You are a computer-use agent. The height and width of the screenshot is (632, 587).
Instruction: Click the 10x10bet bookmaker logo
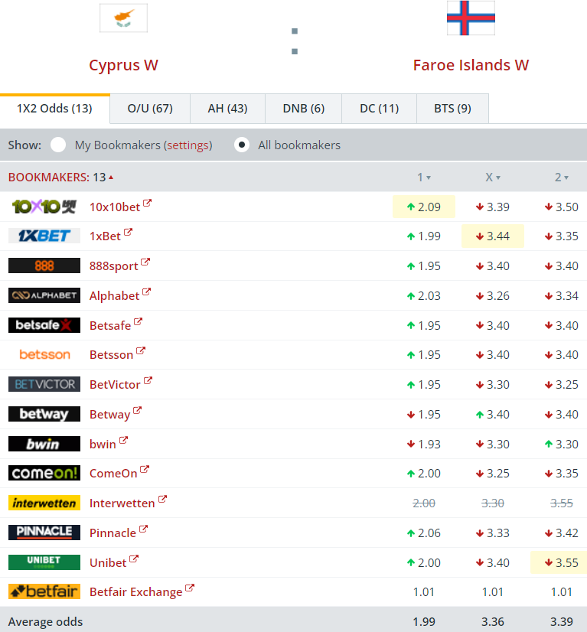pos(44,207)
